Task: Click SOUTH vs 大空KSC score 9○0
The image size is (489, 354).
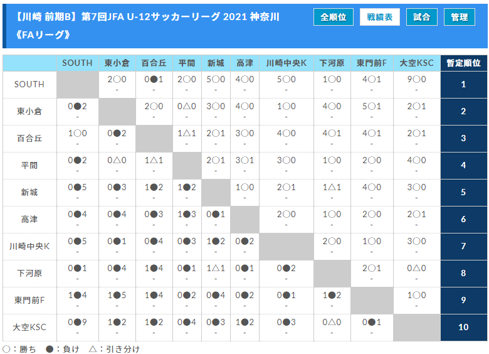Action: (x=417, y=79)
